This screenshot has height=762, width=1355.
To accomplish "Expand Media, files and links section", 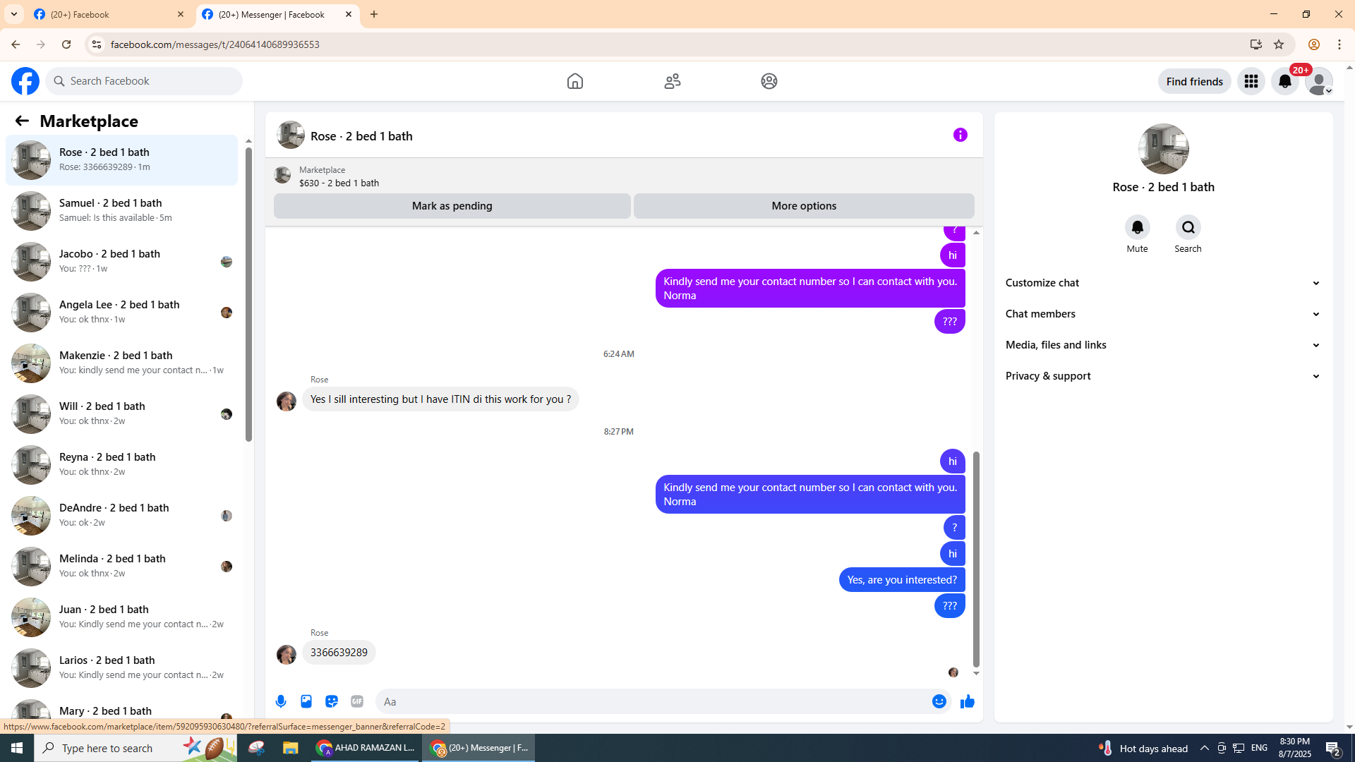I will tap(1163, 345).
